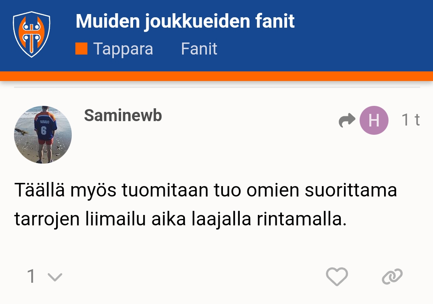Open Saminewb's profile picture

click(43, 135)
